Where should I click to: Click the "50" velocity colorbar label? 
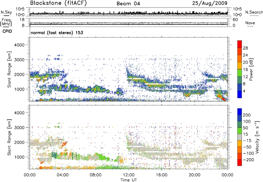246,128
